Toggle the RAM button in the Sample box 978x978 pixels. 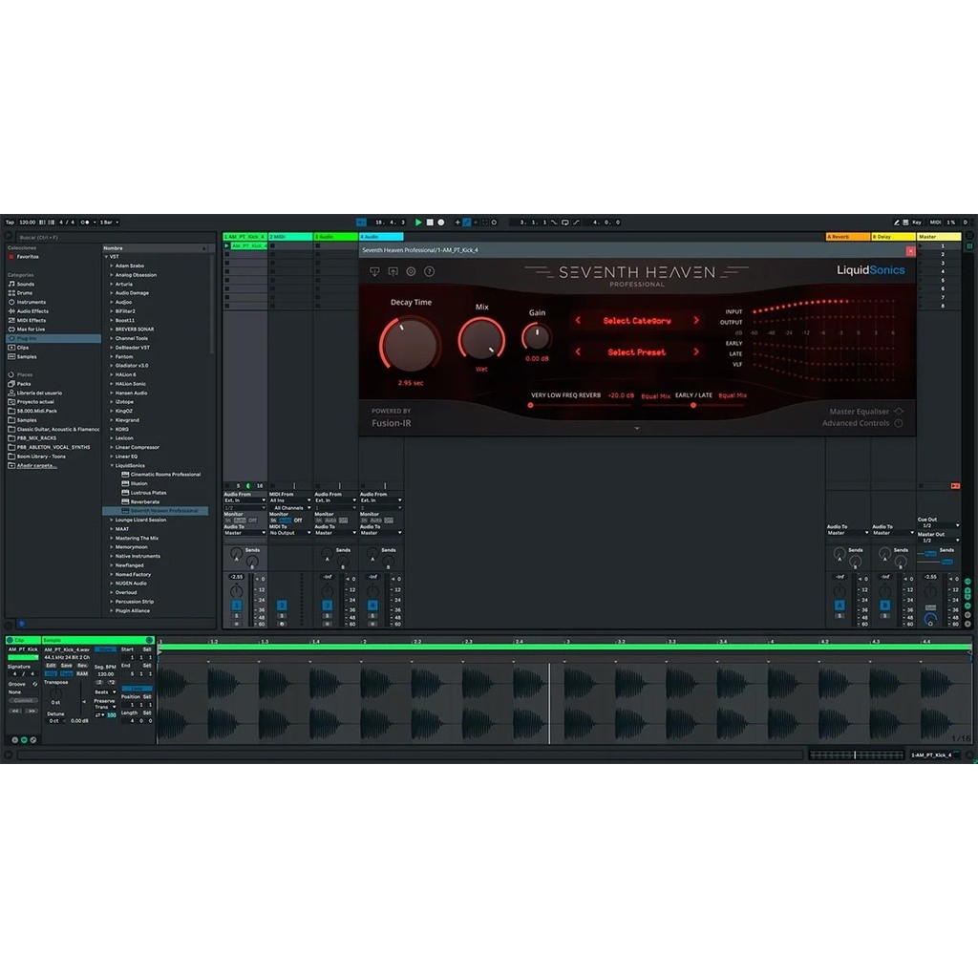coord(82,673)
